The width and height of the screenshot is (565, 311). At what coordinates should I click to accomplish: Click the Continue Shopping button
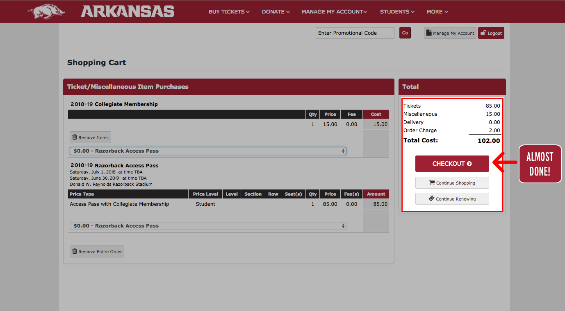point(452,183)
